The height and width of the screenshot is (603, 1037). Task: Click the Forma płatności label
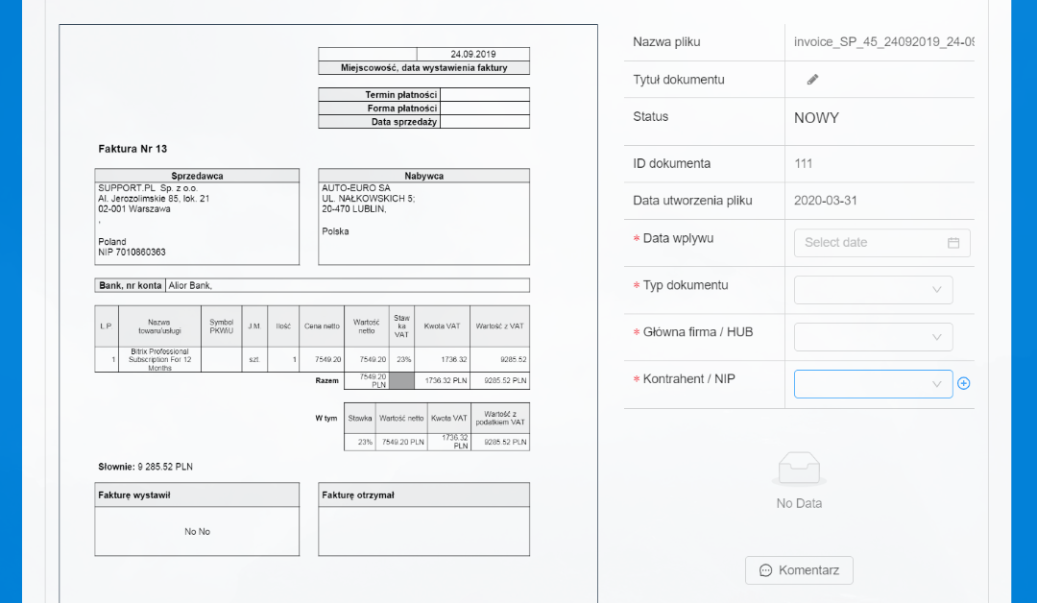point(402,109)
